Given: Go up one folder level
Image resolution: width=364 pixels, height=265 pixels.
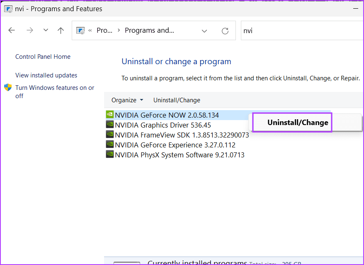Looking at the screenshot, I should (61, 30).
